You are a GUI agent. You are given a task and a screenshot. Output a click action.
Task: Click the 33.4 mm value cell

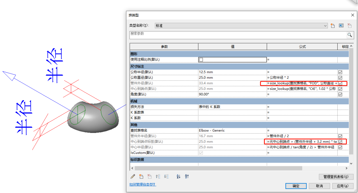[x=232, y=83]
